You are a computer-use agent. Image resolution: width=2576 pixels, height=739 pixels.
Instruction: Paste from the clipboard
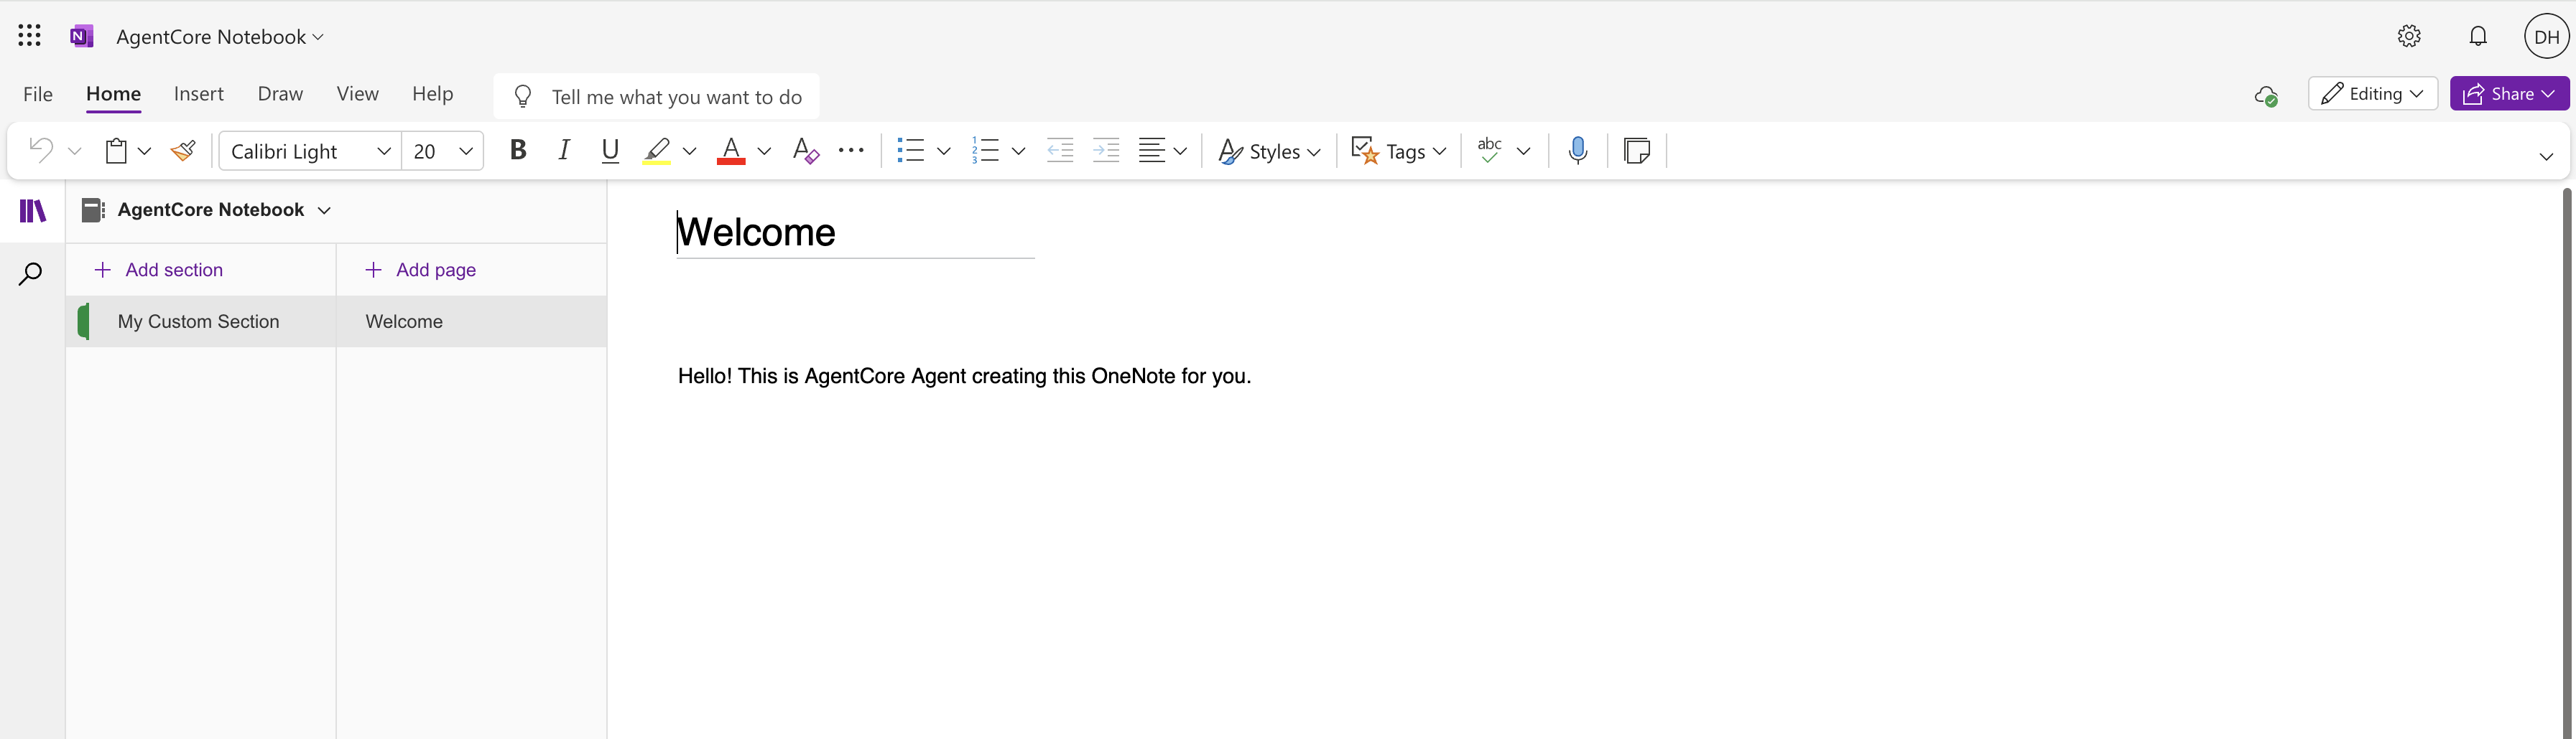pyautogui.click(x=117, y=151)
